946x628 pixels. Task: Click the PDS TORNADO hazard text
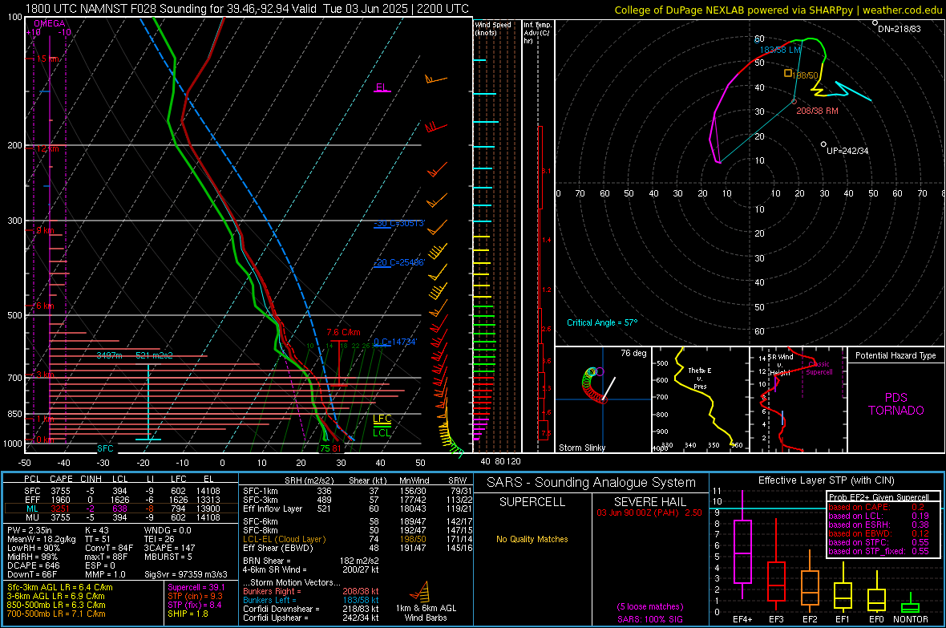[x=896, y=404]
